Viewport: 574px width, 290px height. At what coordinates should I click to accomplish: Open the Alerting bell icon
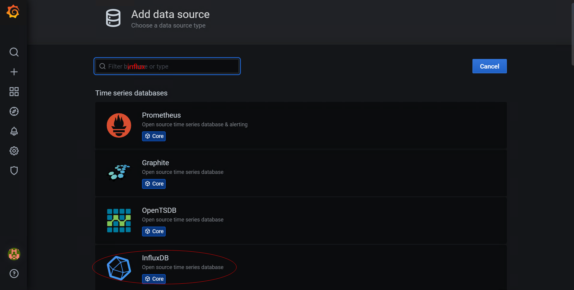[14, 131]
